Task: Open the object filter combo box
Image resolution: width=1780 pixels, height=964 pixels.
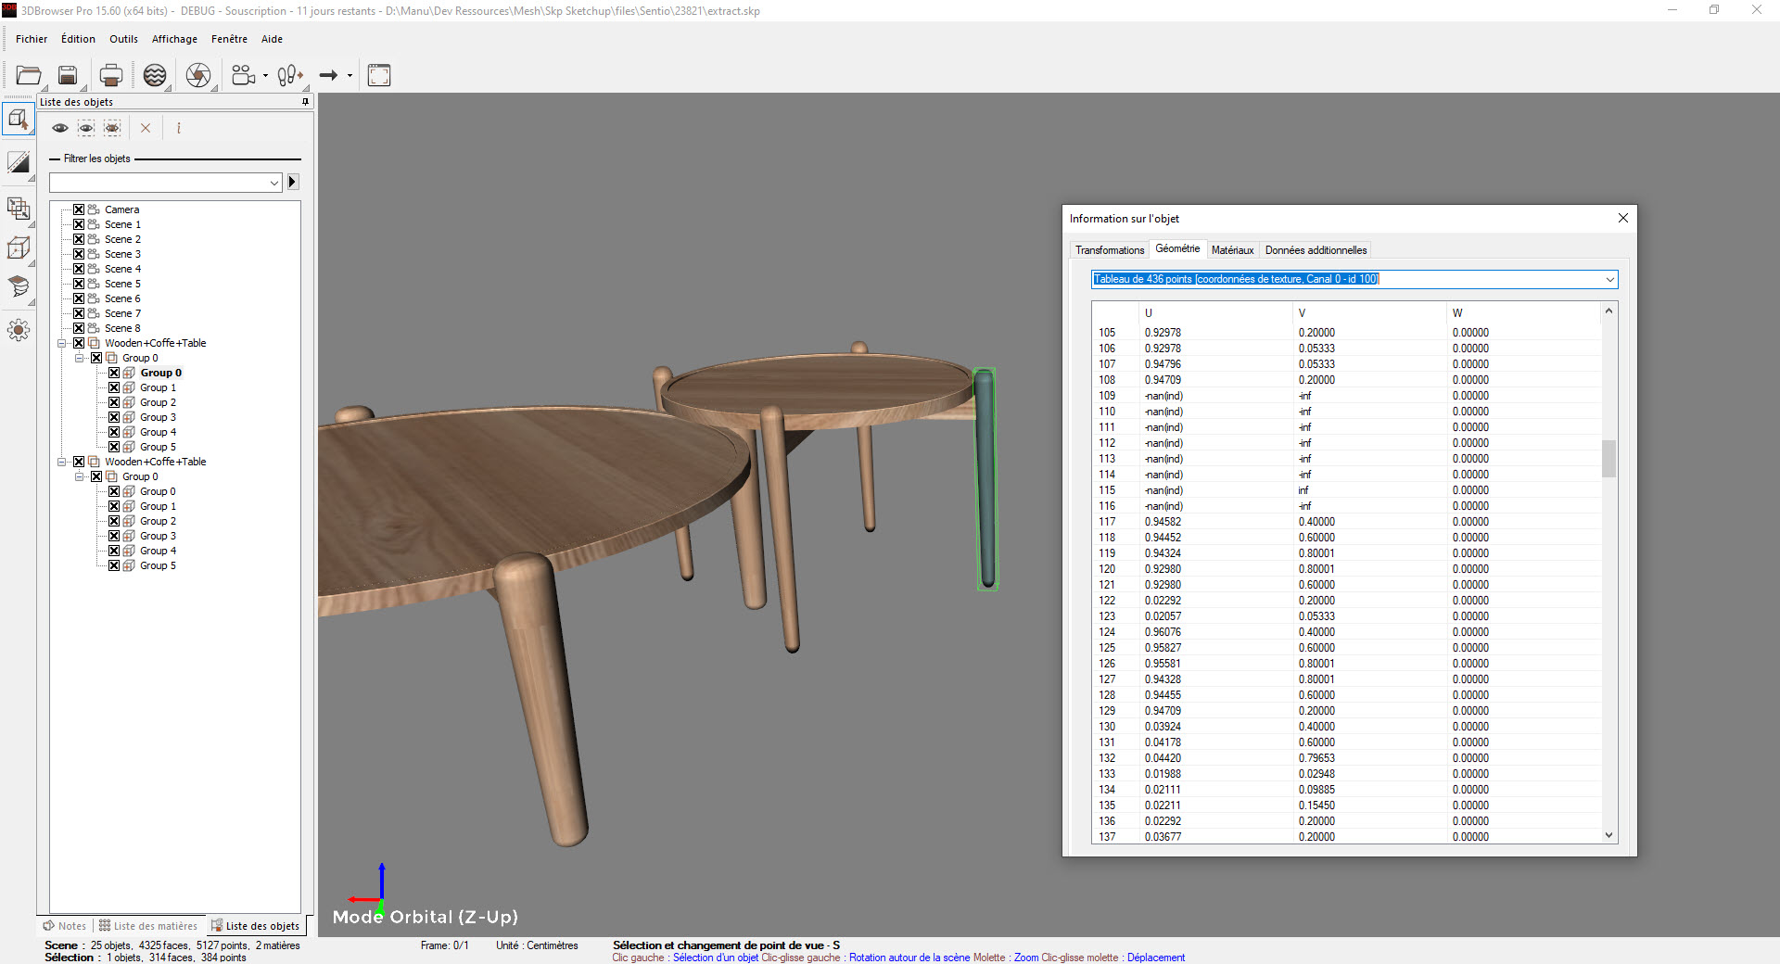Action: 273,183
